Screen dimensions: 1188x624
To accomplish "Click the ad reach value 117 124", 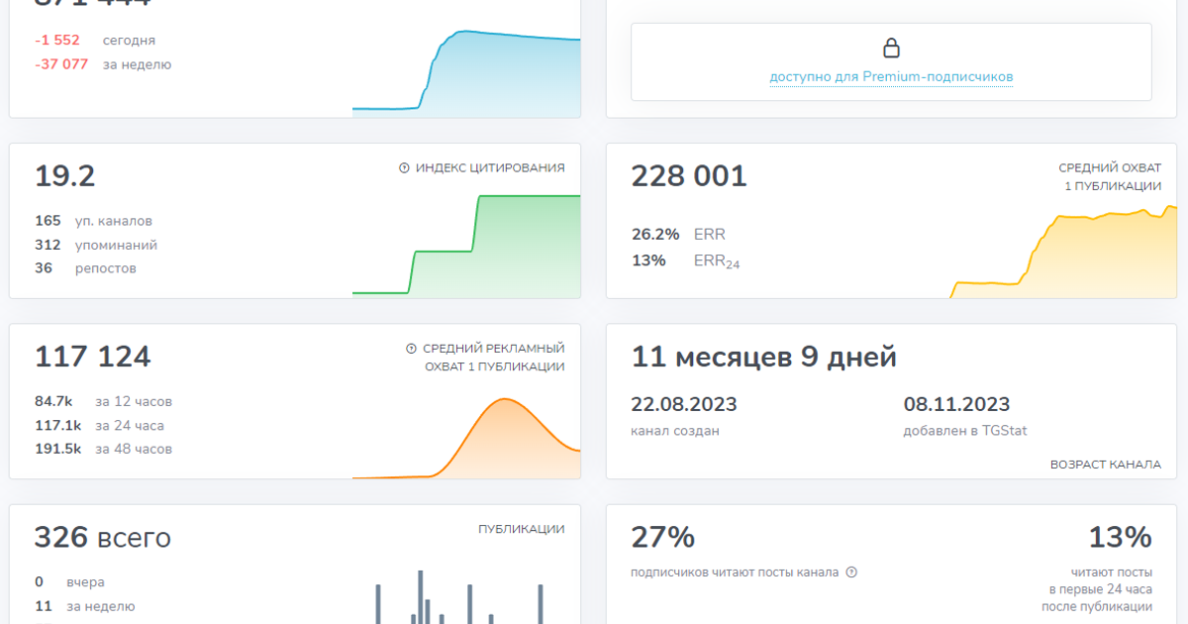I will click(93, 357).
